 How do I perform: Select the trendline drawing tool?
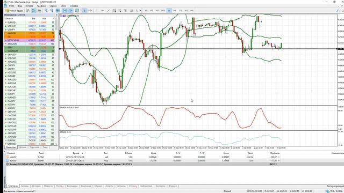click(109, 11)
